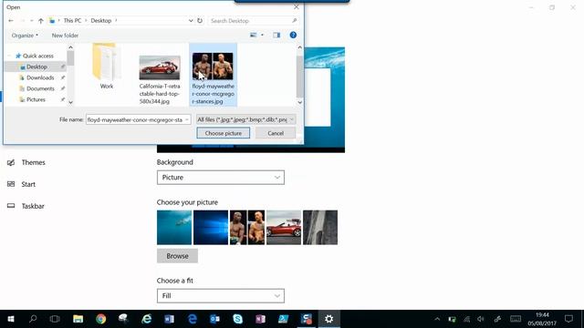
Task: Select the floyd-mayweather-conor-mcgregor image file
Action: pyautogui.click(x=213, y=76)
